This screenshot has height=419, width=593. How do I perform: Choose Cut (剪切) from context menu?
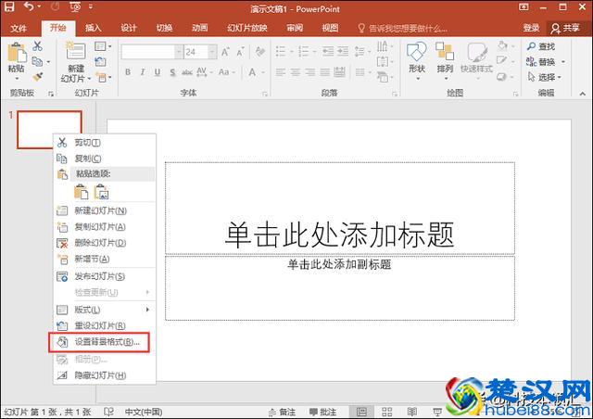click(x=105, y=143)
